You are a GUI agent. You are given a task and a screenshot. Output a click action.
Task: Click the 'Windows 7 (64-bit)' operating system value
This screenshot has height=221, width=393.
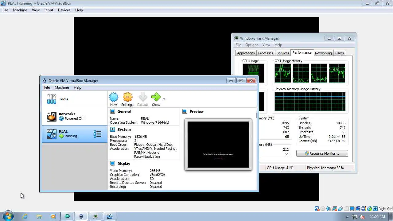click(x=155, y=122)
